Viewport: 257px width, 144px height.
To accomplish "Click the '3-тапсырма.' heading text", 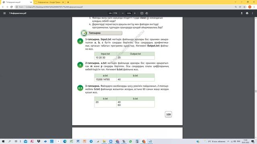I will point(92,86).
